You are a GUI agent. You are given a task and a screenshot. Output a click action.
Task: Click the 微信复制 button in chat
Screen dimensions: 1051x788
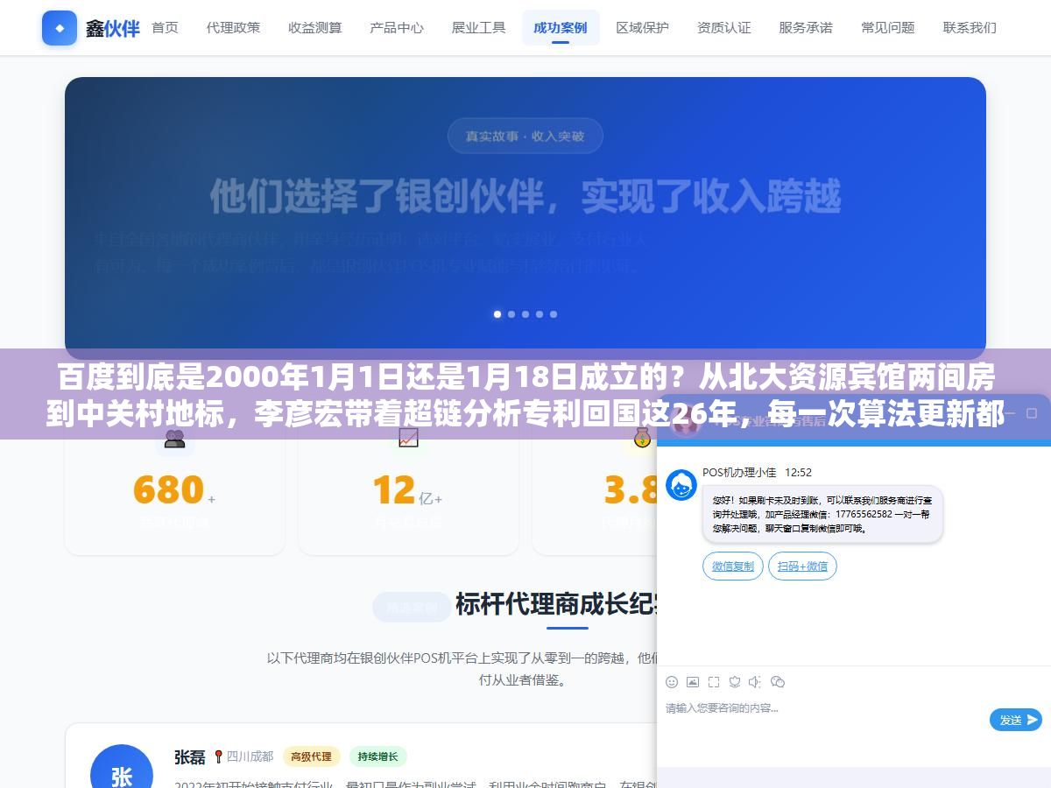733,566
